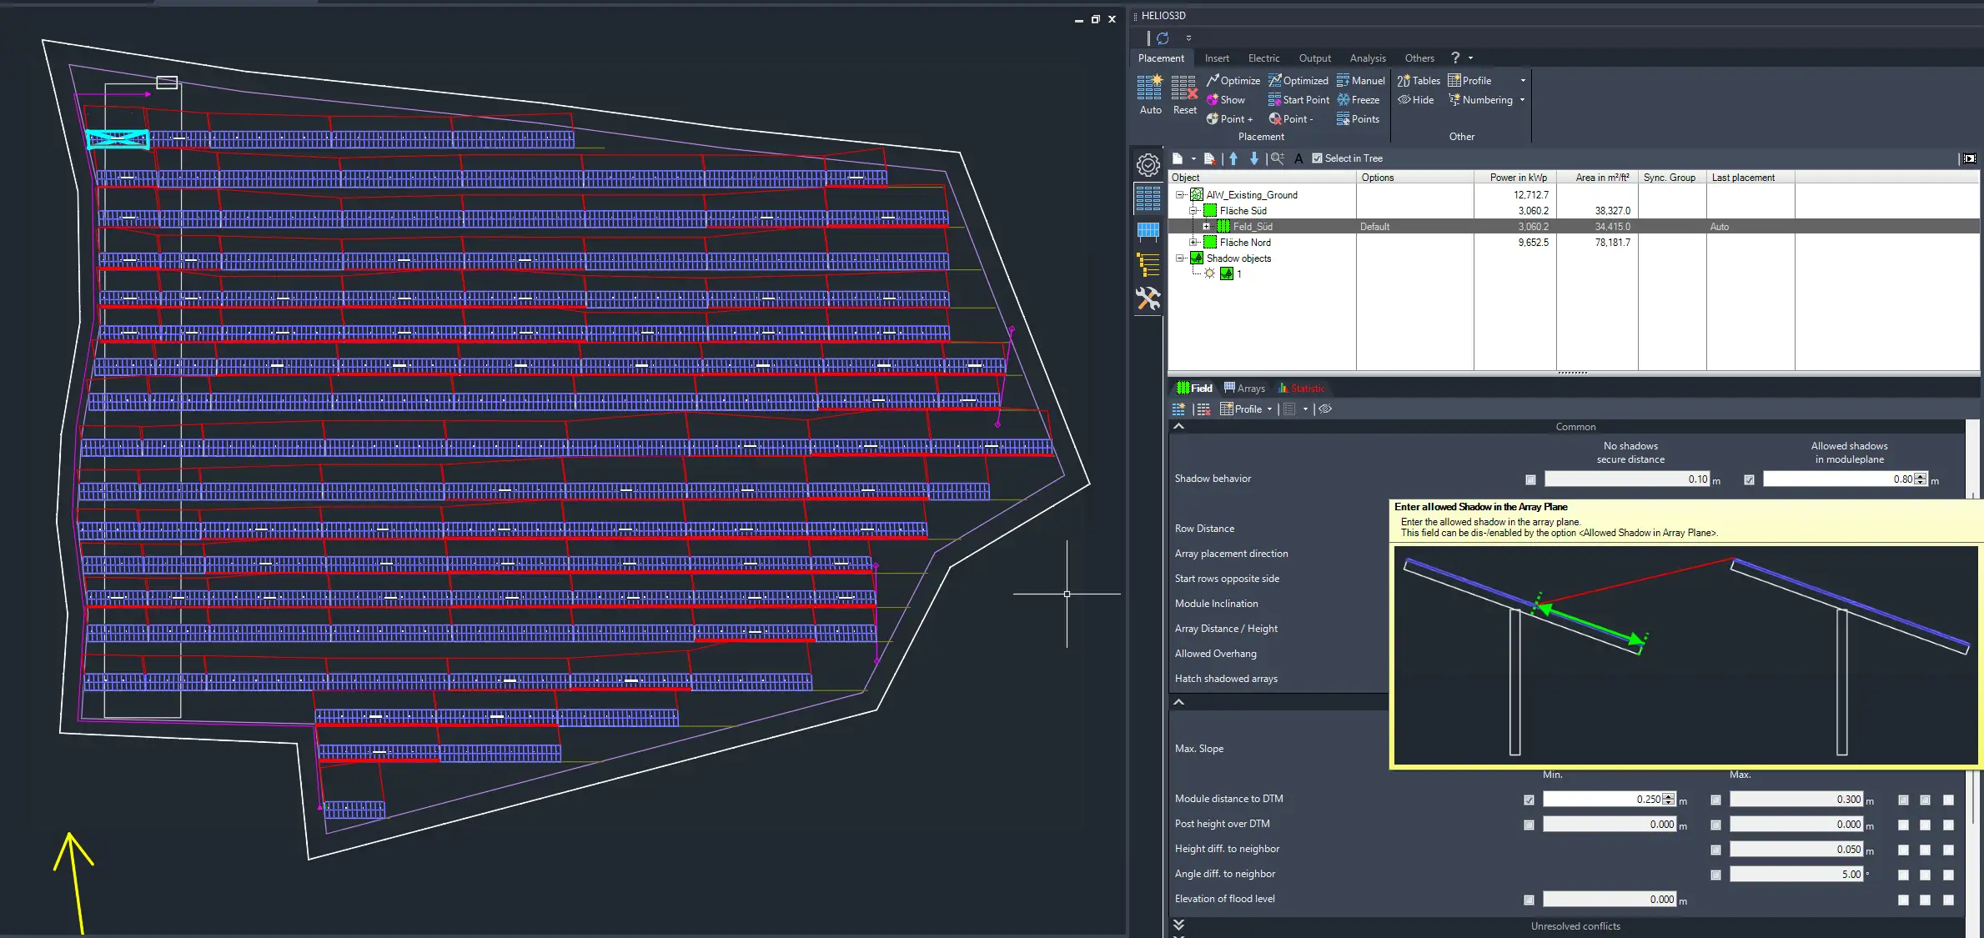Click the Angle diff. to neighbor max field
This screenshot has height=938, width=1984.
[x=1796, y=874]
